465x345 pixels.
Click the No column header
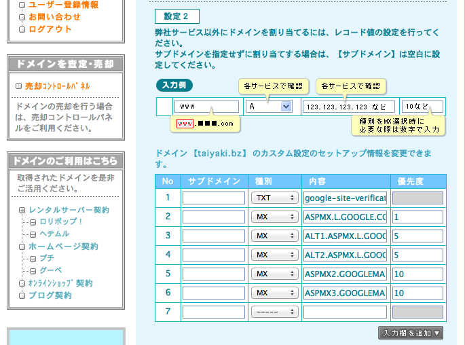click(x=168, y=181)
